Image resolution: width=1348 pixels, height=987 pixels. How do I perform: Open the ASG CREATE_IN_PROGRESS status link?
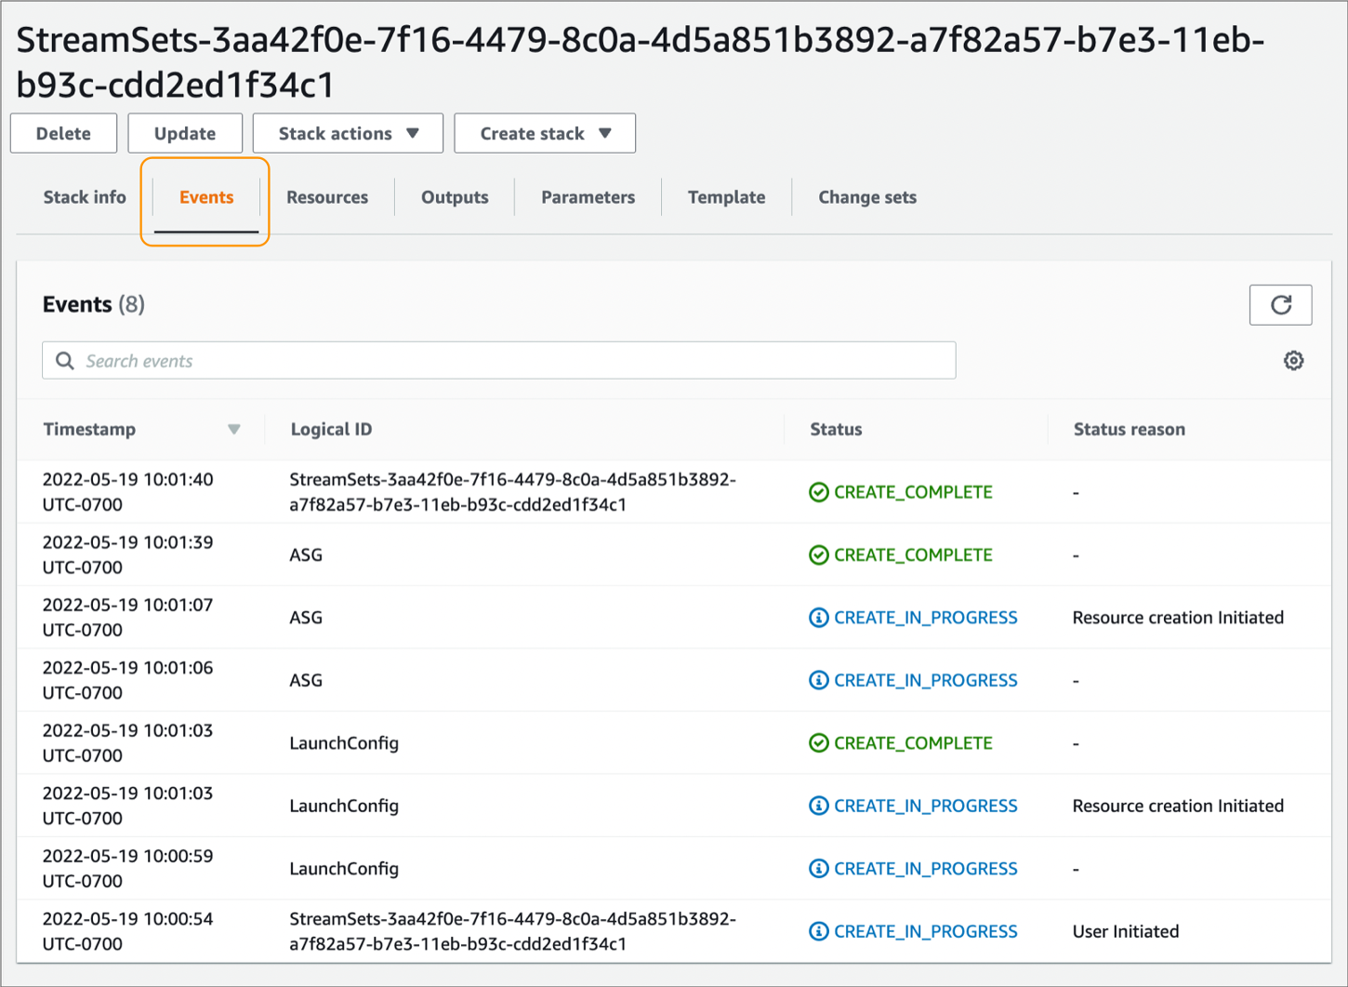point(925,617)
